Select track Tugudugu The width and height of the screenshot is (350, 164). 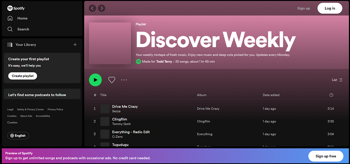coord(120,145)
